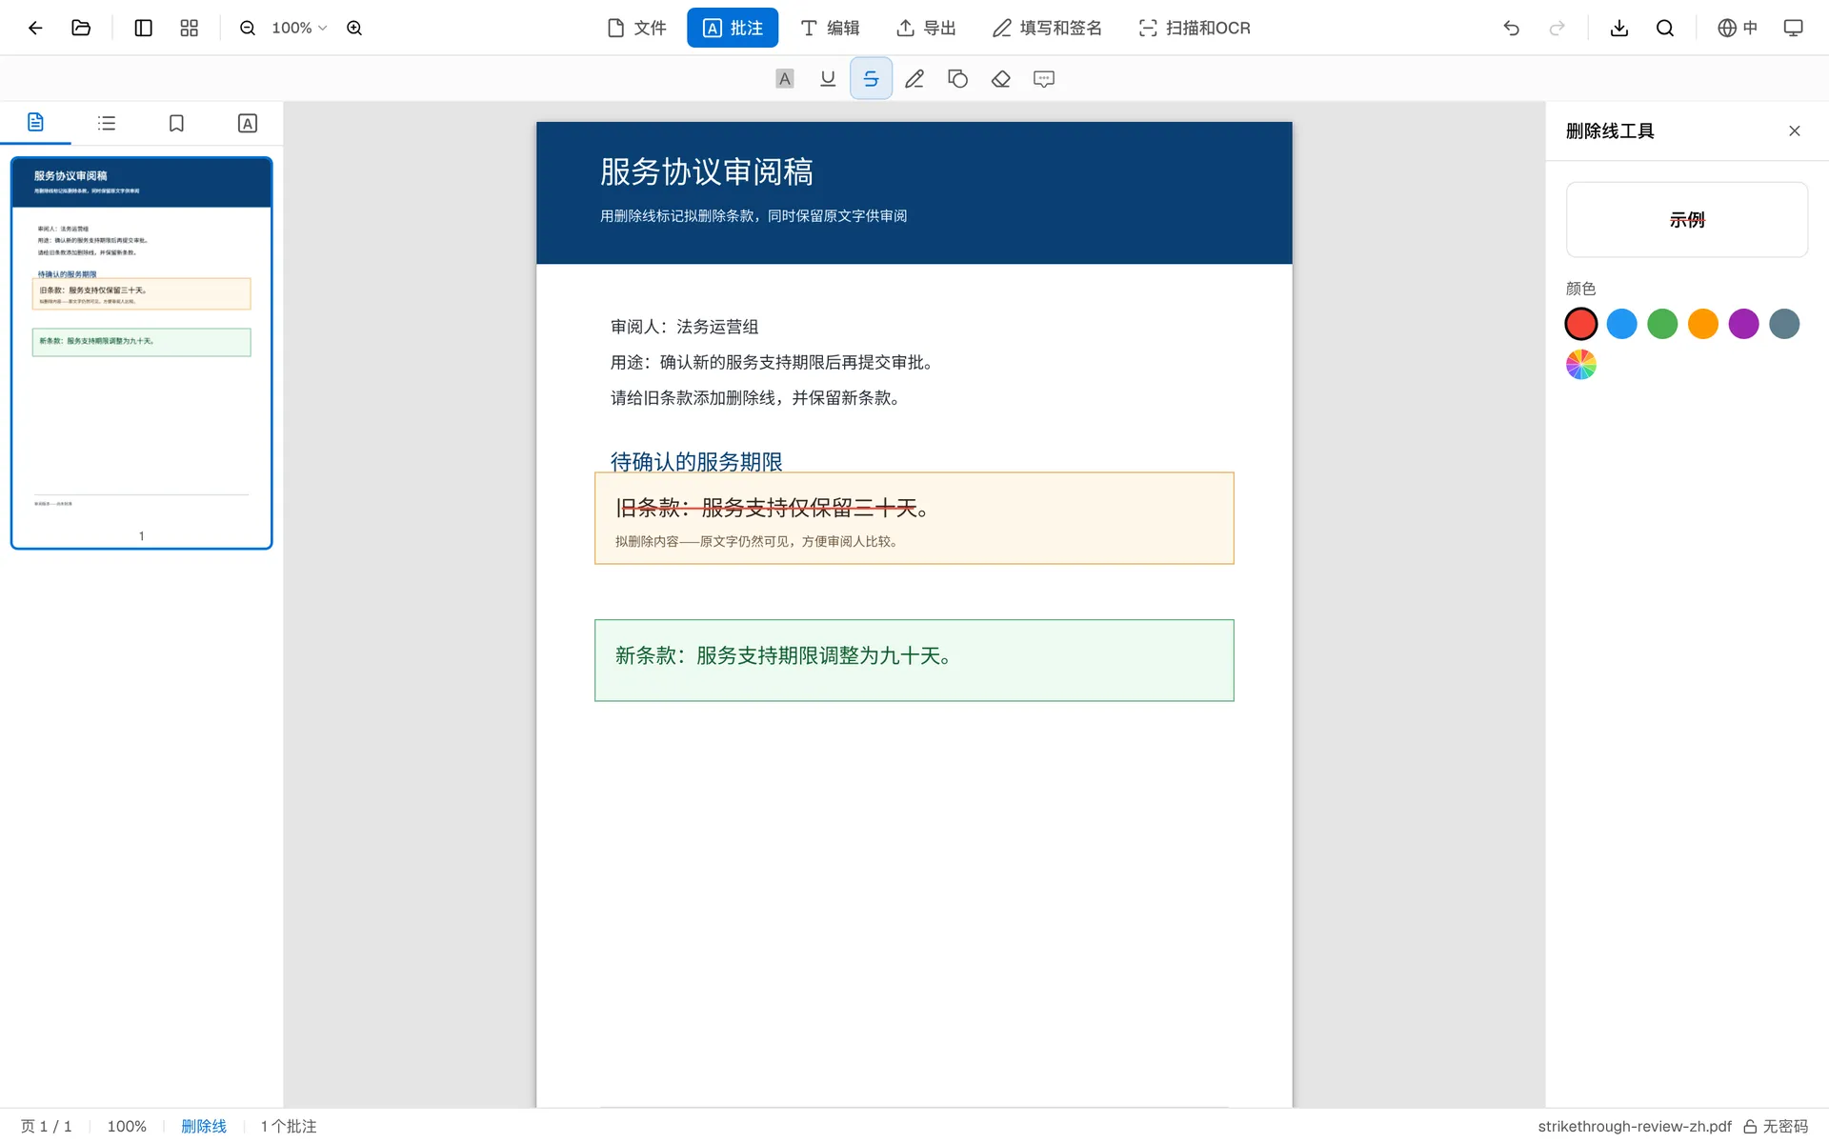Go back with the left arrow icon
1829x1143 pixels.
click(35, 28)
